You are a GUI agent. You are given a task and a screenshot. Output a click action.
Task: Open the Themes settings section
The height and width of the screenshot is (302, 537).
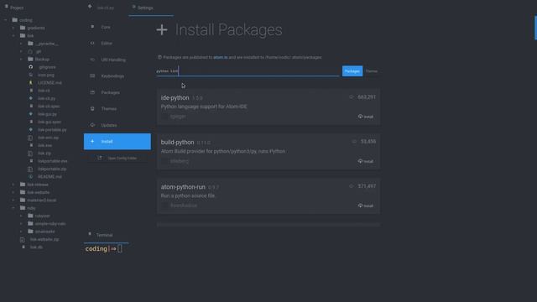tap(117, 109)
